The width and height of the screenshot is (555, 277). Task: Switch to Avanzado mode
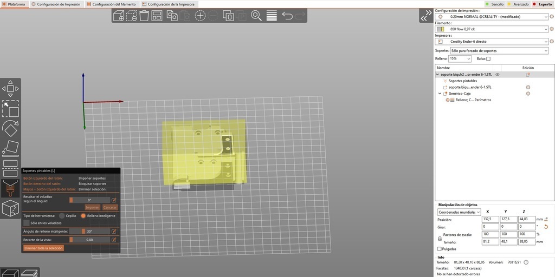[x=519, y=4]
